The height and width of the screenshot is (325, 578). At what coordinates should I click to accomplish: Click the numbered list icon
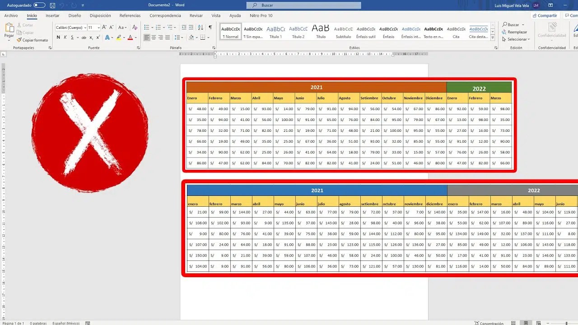tap(159, 28)
